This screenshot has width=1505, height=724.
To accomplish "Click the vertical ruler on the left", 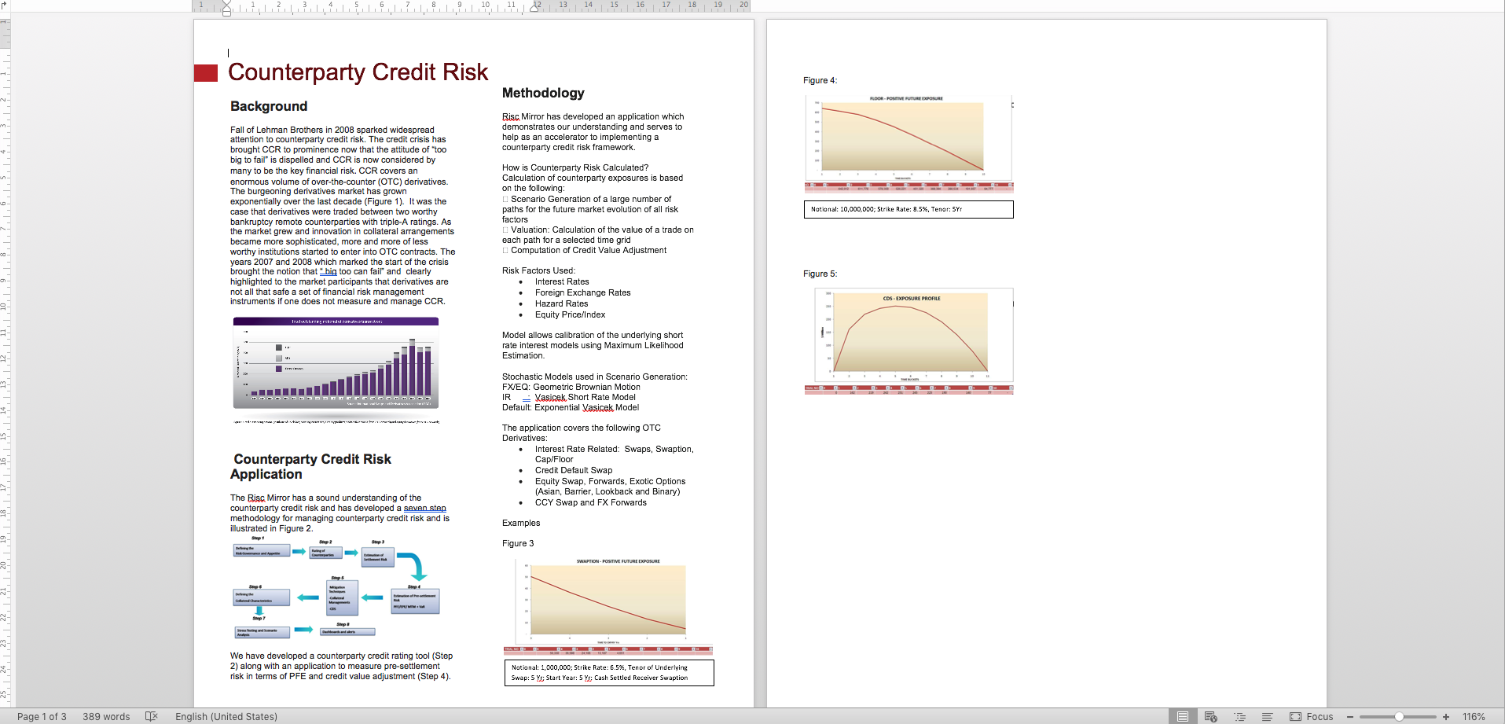I will pyautogui.click(x=5, y=362).
